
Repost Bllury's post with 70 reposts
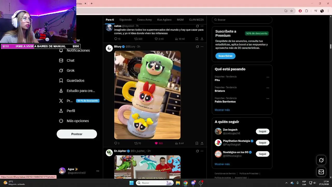136,143
